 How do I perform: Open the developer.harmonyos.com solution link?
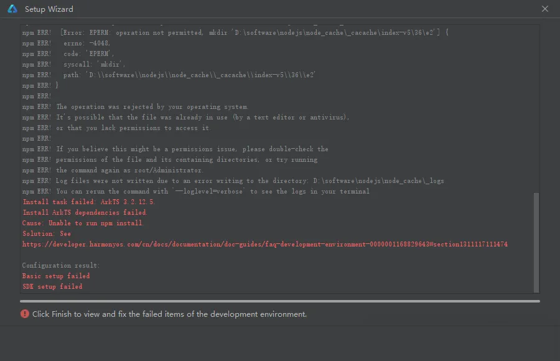click(264, 244)
